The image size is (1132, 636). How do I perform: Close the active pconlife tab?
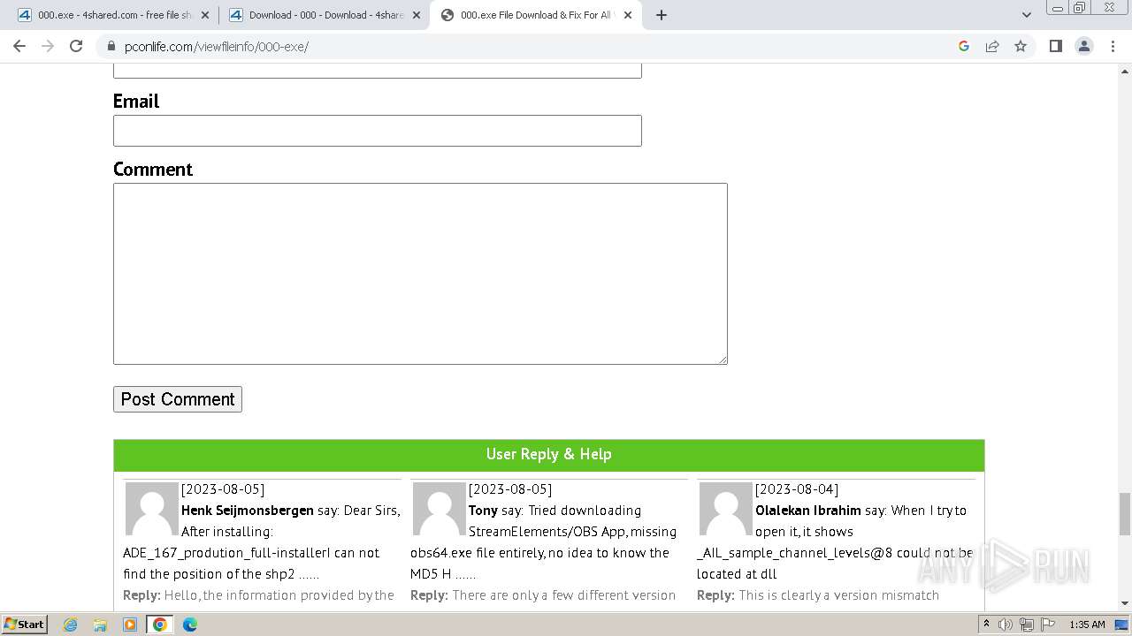[x=628, y=15]
